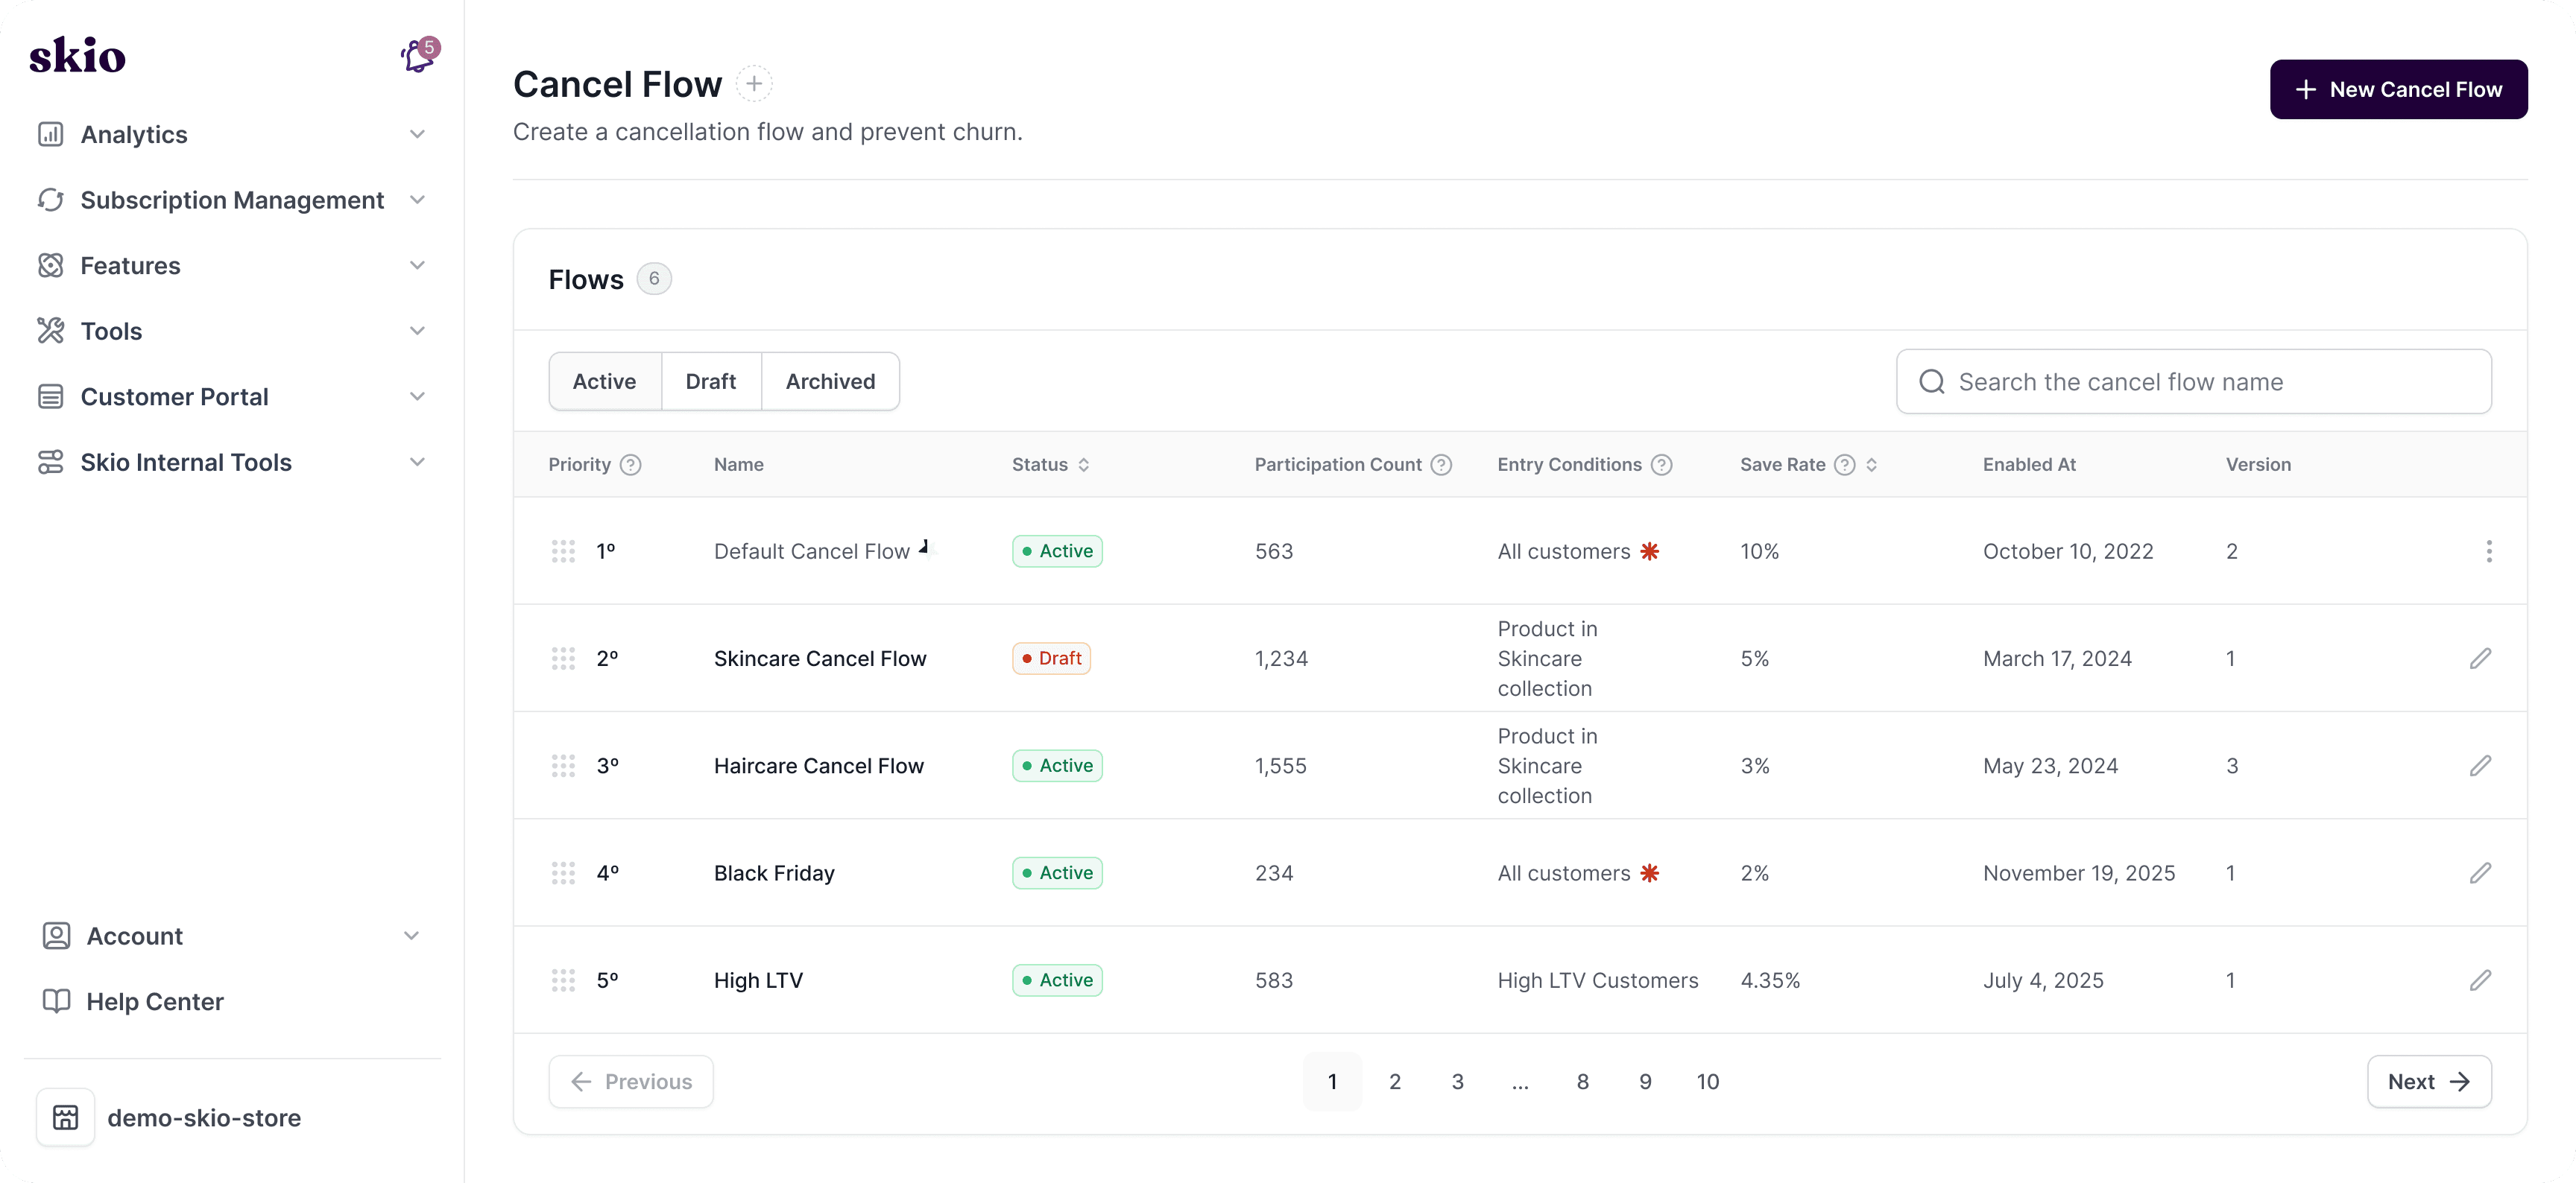The width and height of the screenshot is (2576, 1183).
Task: Go to the Next page button
Action: click(2428, 1082)
